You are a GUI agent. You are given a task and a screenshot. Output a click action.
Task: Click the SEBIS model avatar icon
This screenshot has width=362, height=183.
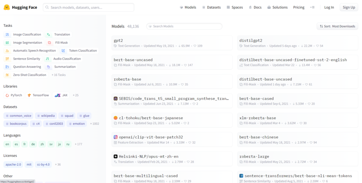(116, 99)
